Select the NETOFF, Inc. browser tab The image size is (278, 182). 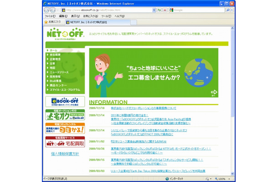tap(98, 22)
